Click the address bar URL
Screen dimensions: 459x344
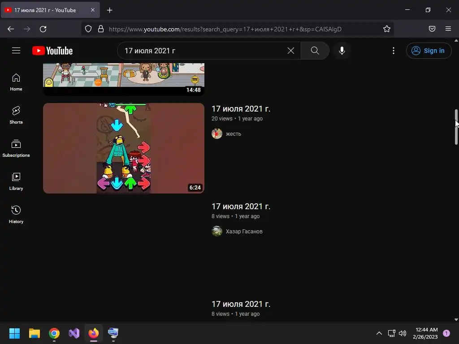[x=225, y=29]
